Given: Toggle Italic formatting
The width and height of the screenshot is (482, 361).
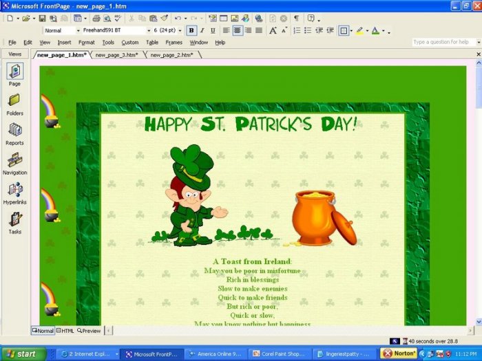Looking at the screenshot, I should coord(202,30).
